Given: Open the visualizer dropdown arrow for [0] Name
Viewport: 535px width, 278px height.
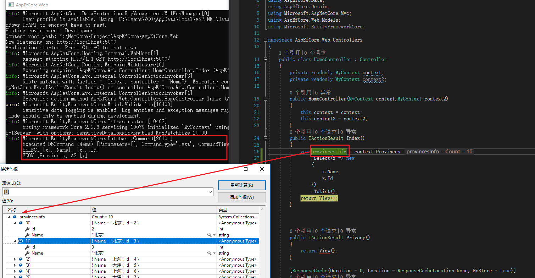Looking at the screenshot, I should coord(214,235).
